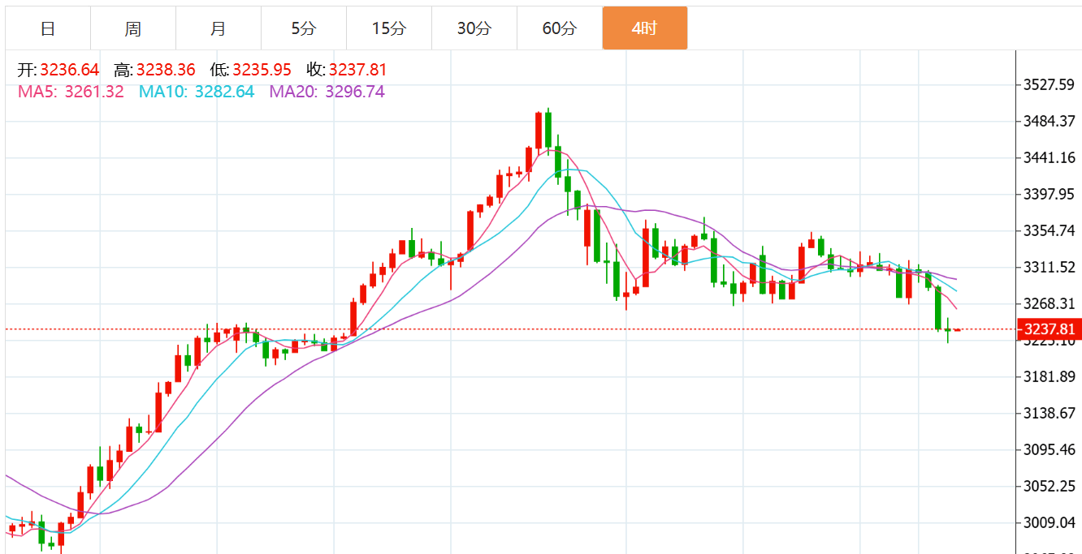Screen dimensions: 1082x554
Task: Open the 月 monthly chart tab
Action: 219,28
